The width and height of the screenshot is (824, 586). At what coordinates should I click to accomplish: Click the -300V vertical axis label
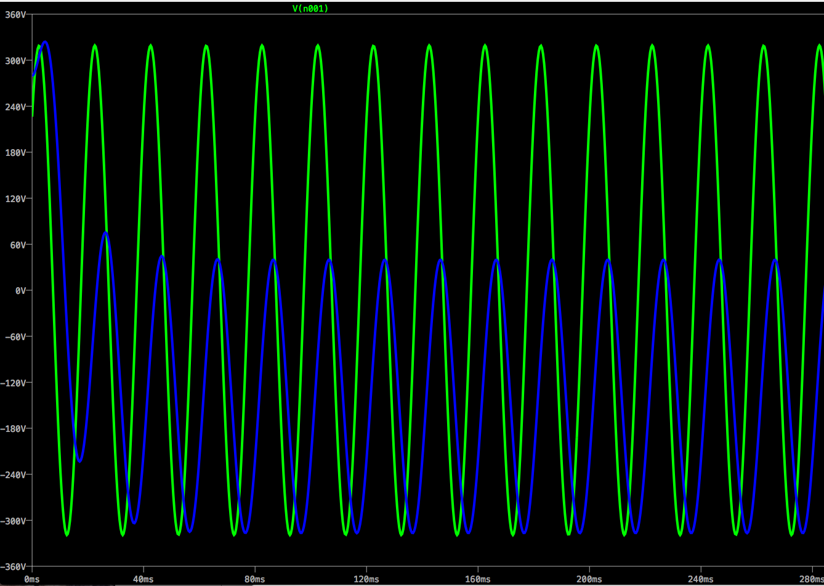point(14,521)
